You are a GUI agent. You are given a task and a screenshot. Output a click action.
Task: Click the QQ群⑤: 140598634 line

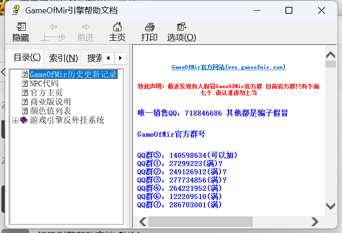point(187,155)
